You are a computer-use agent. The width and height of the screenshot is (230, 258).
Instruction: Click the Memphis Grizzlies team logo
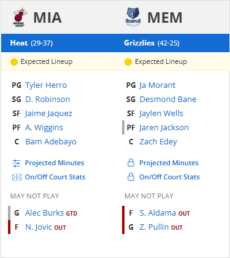(x=133, y=17)
